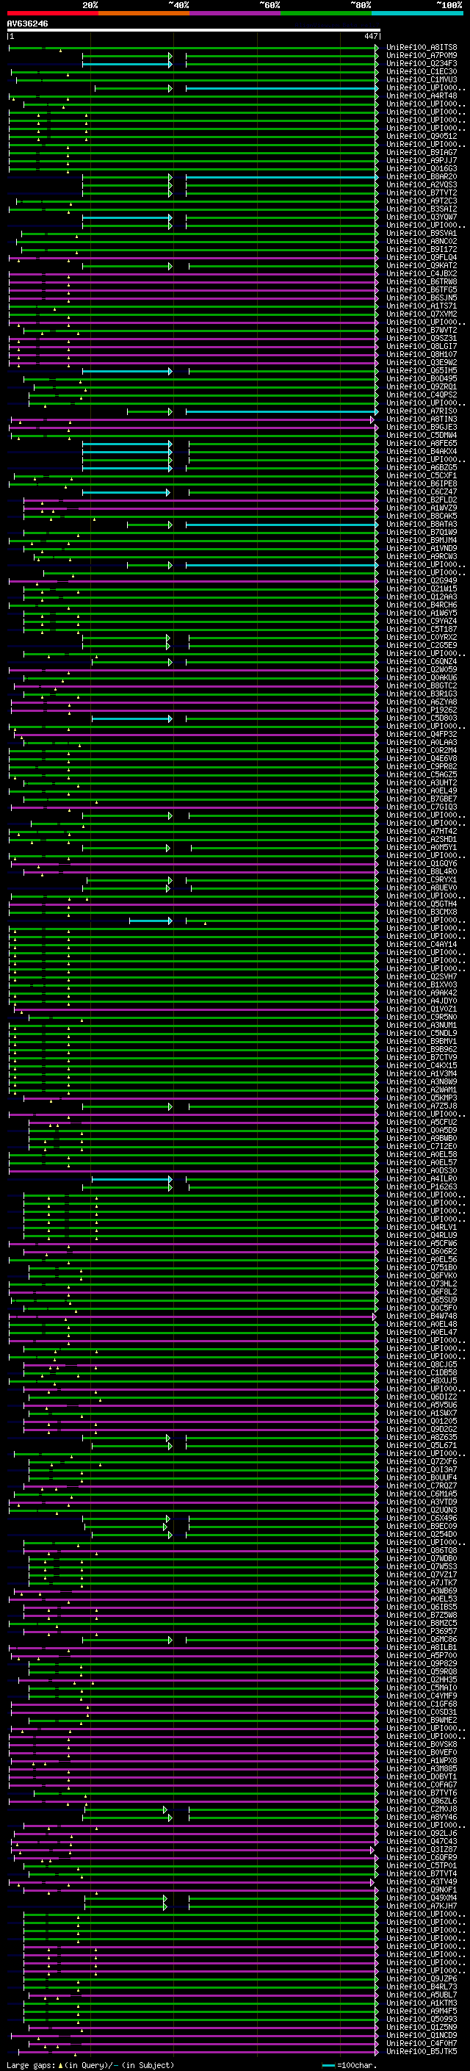470x2071 pixels.
Task: Click the Large gaps legend text
Action: (x=31, y=2064)
